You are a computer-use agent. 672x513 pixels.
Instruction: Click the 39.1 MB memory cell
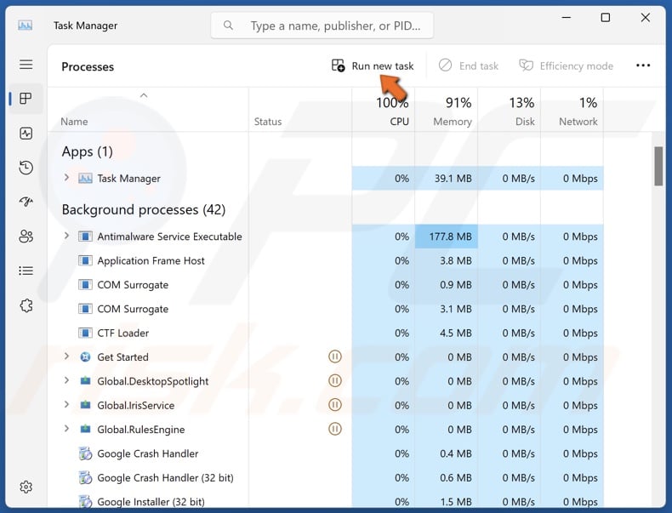coord(446,179)
